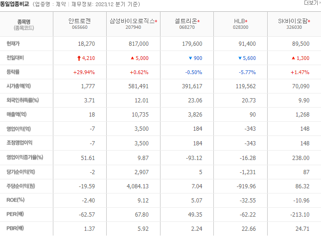The height and width of the screenshot is (236, 321).
Task: Click the PBR(배) row label
Action: coord(15,228)
